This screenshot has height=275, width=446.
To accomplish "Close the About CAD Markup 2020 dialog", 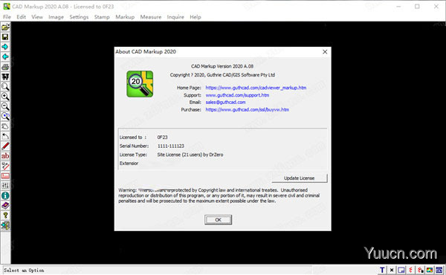I will (325, 52).
